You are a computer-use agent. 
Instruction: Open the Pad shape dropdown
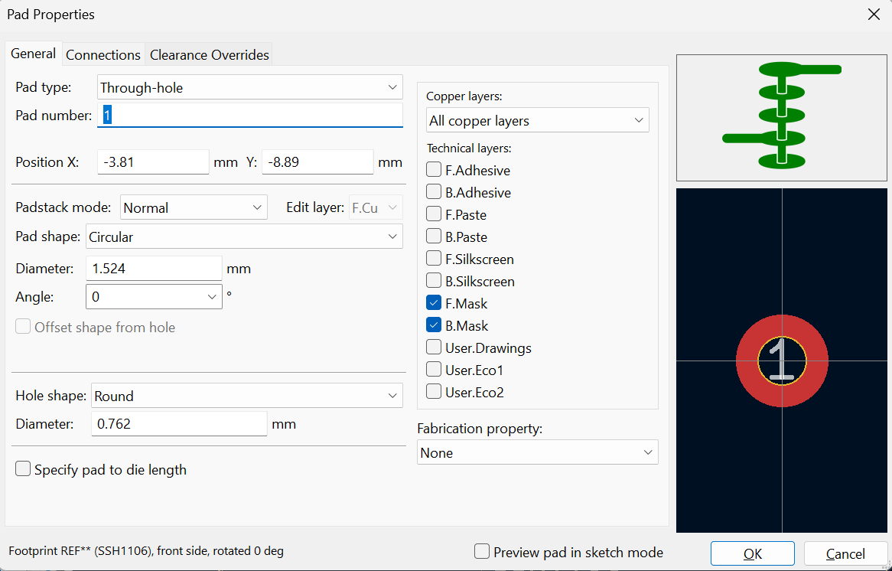point(244,237)
